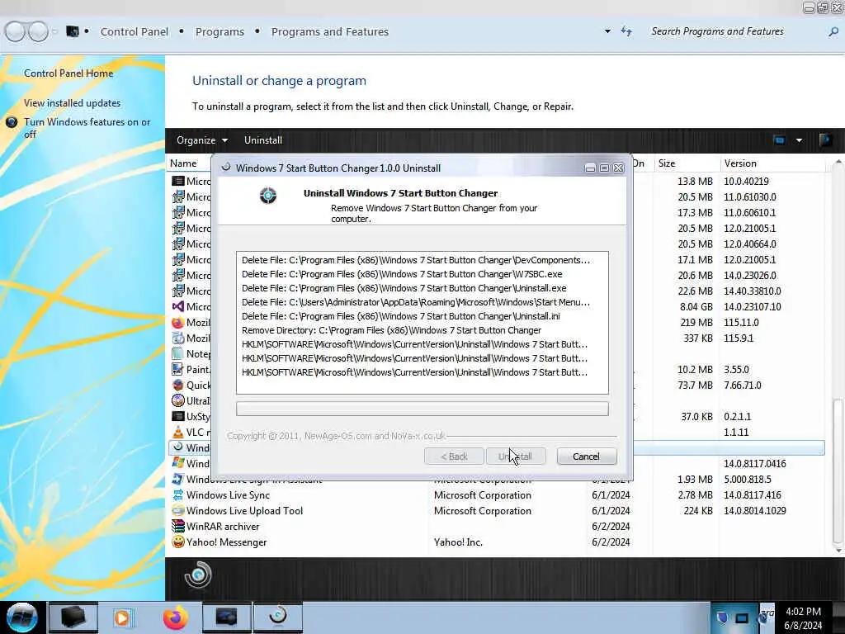The width and height of the screenshot is (845, 634).
Task: Select the WinRAR archiver row
Action: click(x=496, y=526)
